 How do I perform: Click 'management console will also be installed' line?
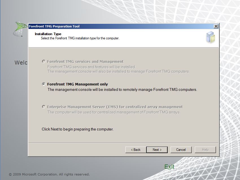(119, 72)
